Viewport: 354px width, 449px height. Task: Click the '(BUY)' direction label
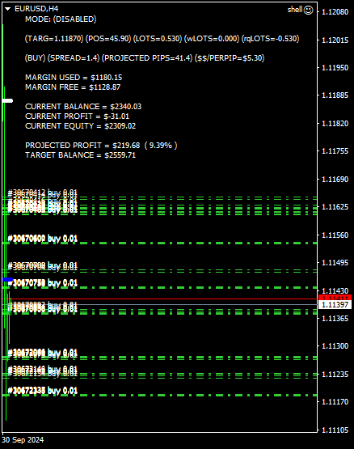tap(36, 58)
